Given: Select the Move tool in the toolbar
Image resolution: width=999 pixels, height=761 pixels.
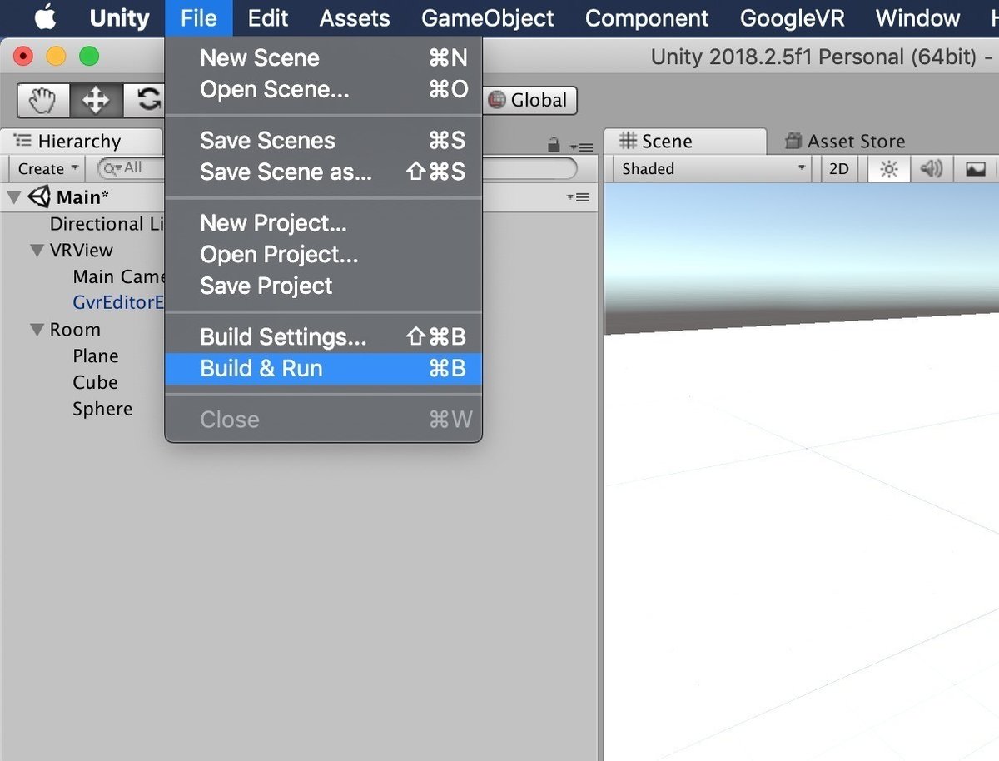Looking at the screenshot, I should tap(97, 101).
